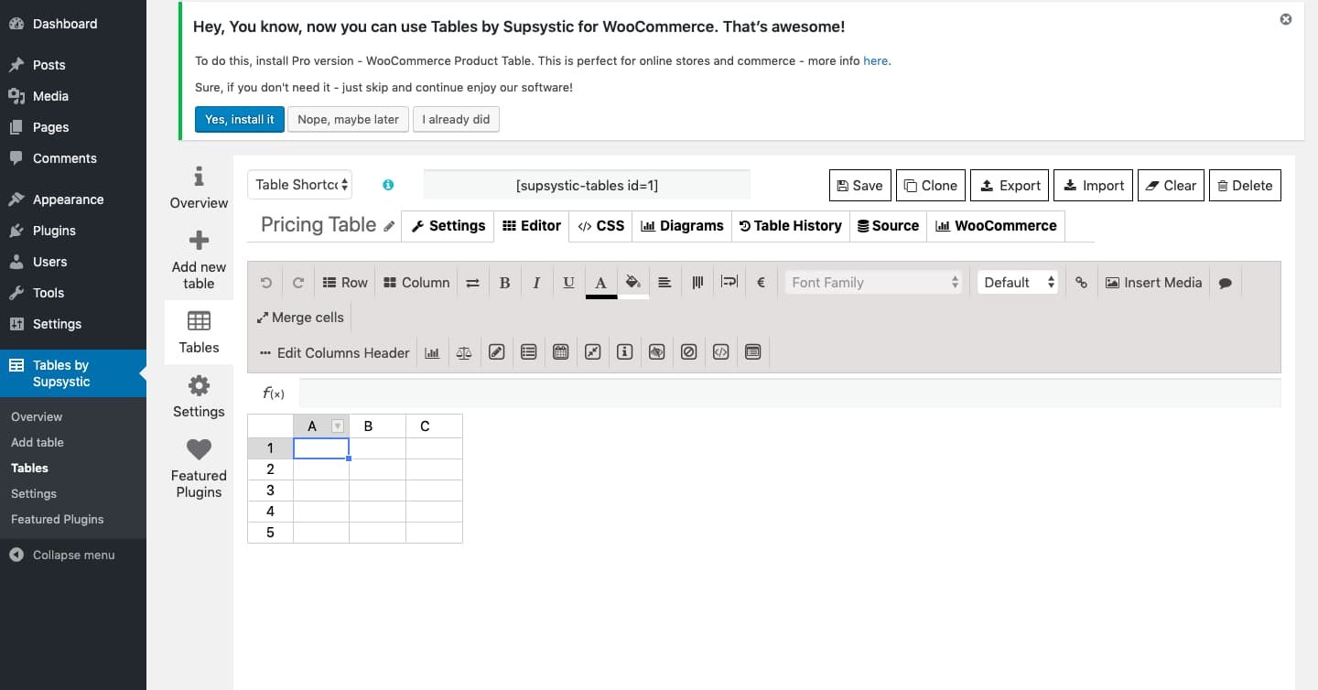Open column A header dropdown arrow

338,426
